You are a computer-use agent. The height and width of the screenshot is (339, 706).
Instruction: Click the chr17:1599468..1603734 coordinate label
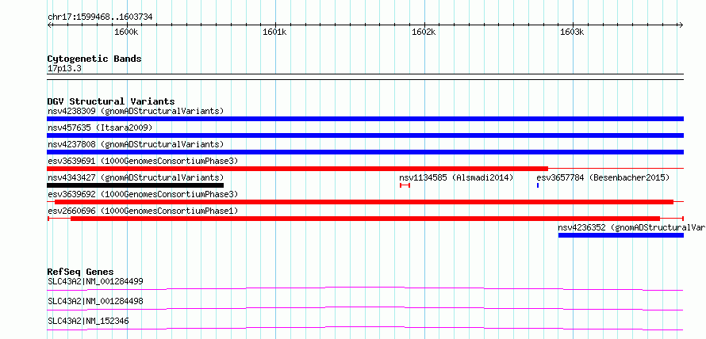100,17
